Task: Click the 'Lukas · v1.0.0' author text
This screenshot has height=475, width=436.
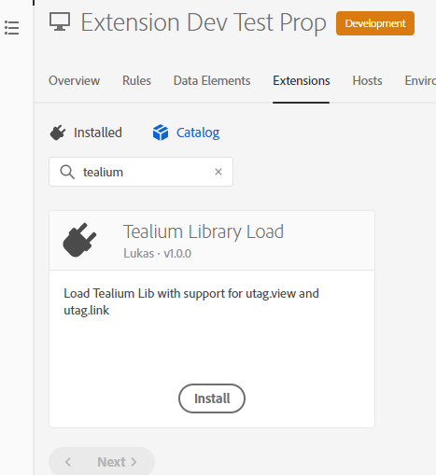Action: tap(158, 254)
